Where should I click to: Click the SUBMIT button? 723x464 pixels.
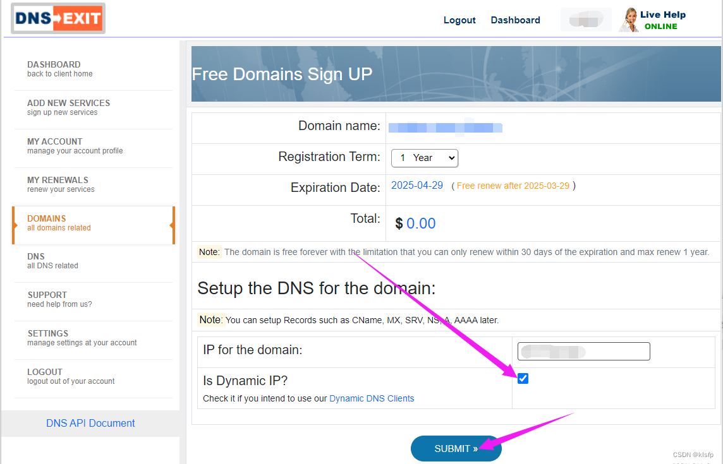tap(456, 448)
